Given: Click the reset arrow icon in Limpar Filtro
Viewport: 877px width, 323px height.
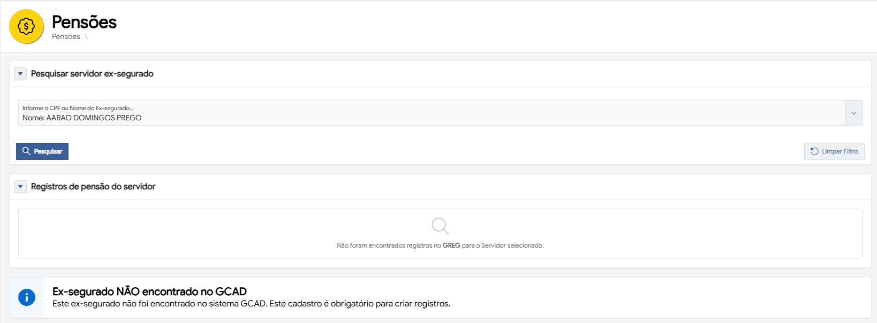Looking at the screenshot, I should 814,151.
